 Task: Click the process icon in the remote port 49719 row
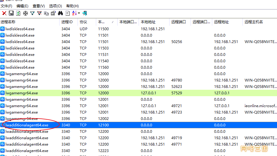click(x=2, y=138)
